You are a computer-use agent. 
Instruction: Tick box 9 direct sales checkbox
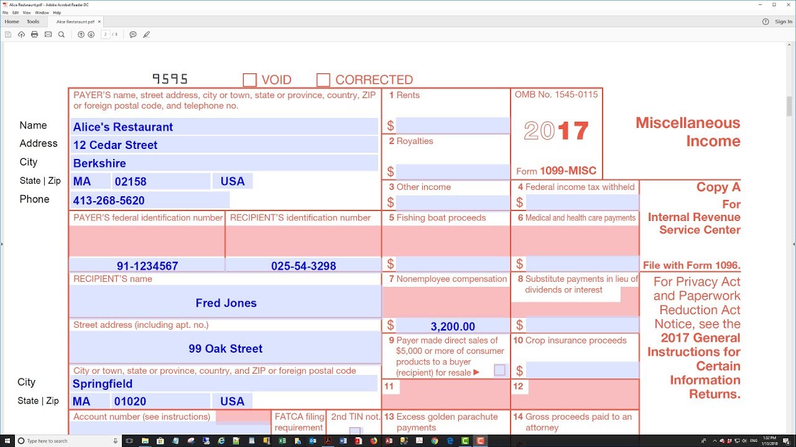[x=499, y=370]
